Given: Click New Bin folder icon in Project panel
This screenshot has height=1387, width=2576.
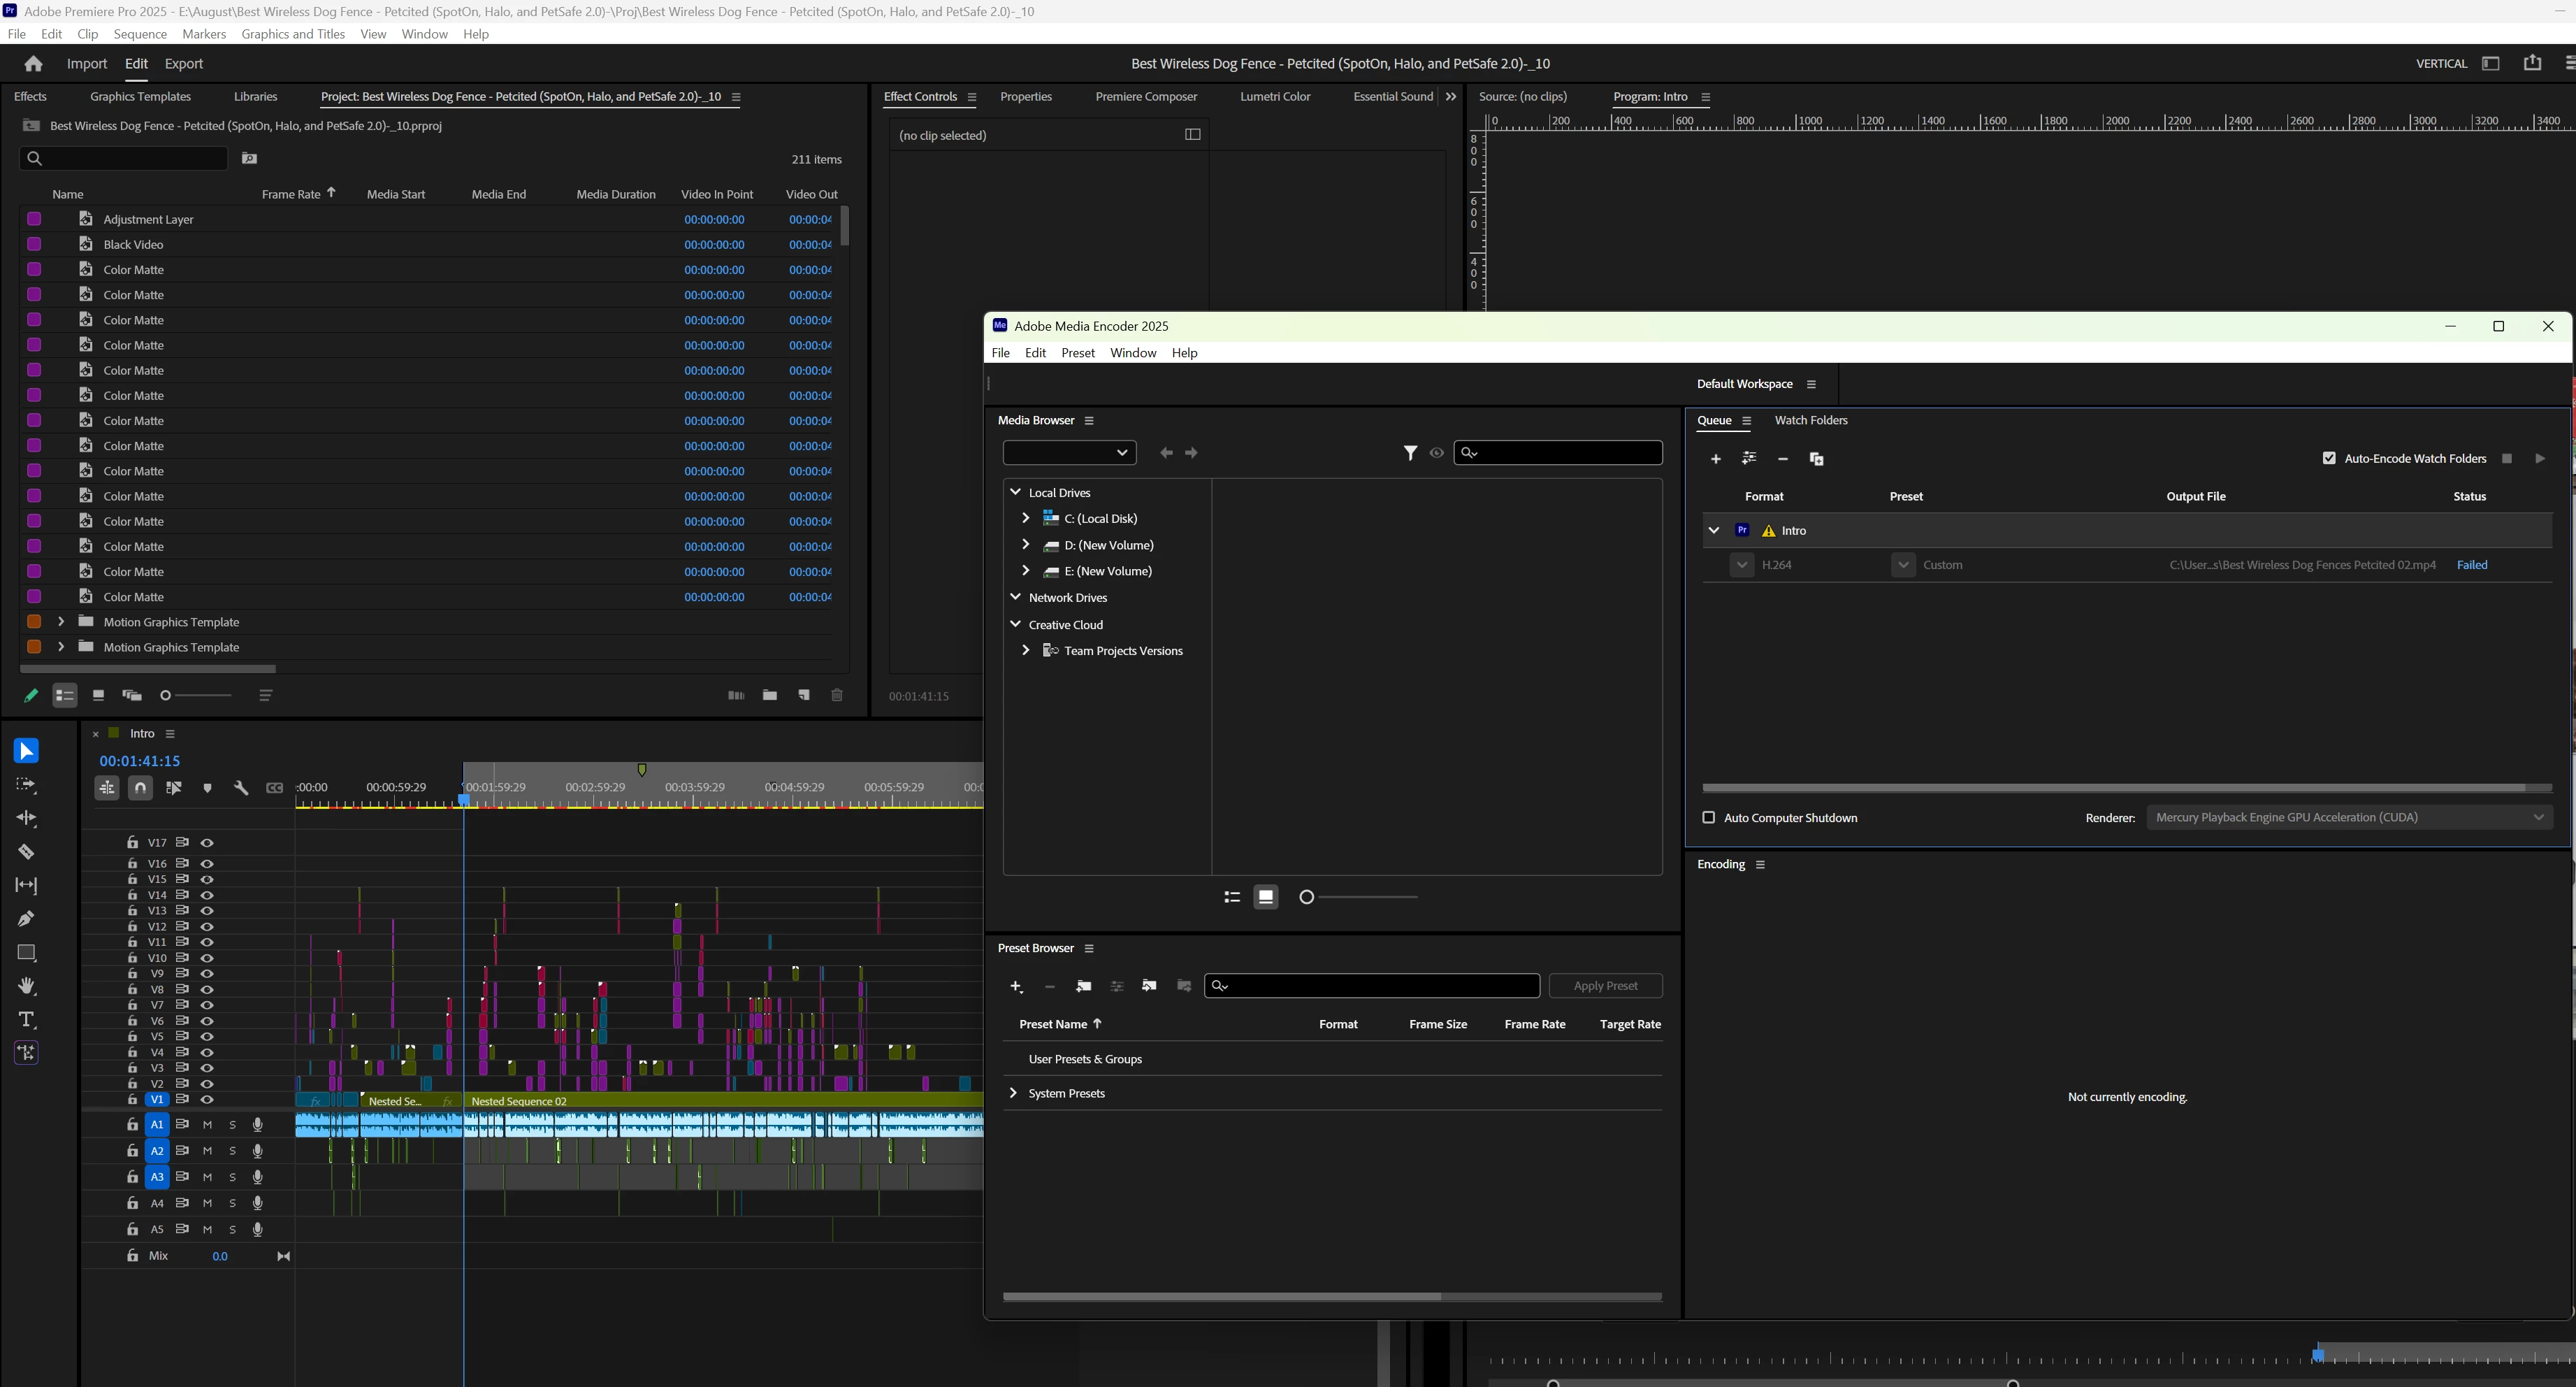Looking at the screenshot, I should 769,695.
